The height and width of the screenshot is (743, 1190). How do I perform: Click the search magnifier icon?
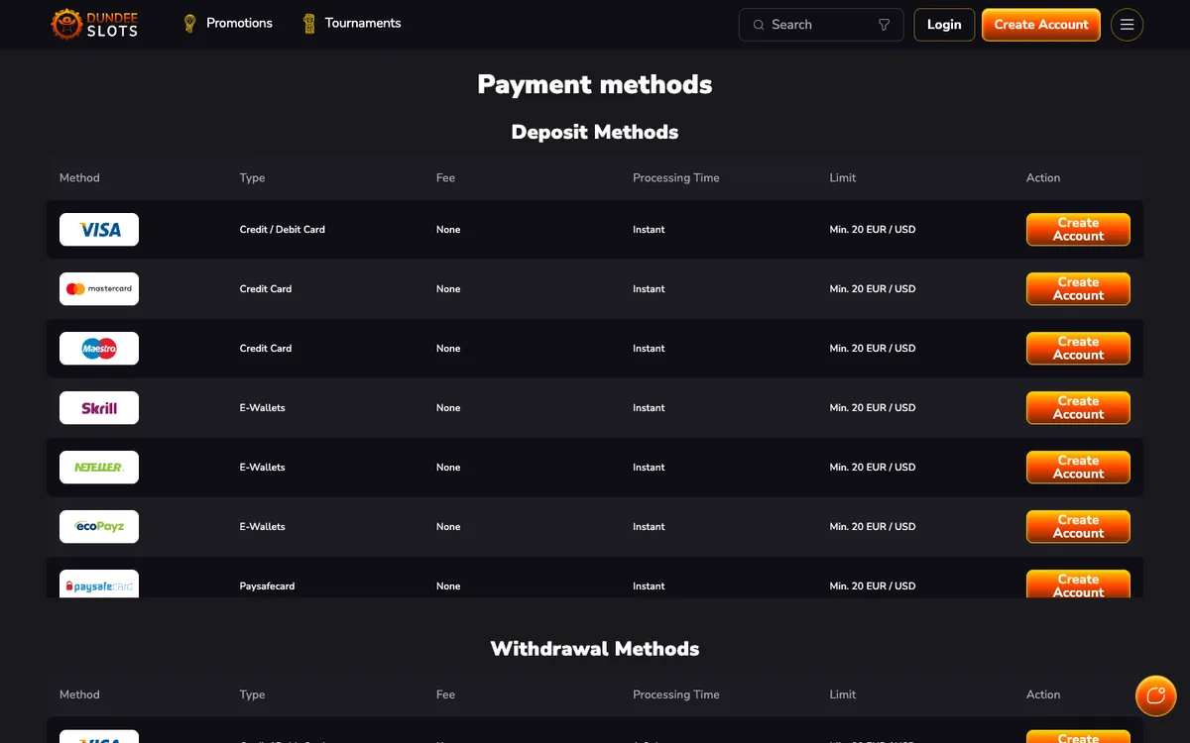tap(759, 25)
